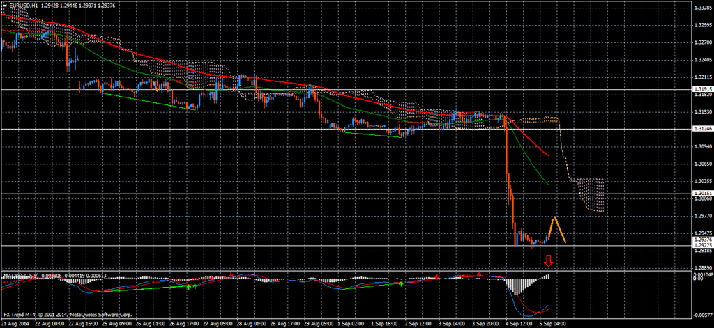Select the 1.31915 horizontal line price label
This screenshot has width=714, height=328.
(x=702, y=89)
